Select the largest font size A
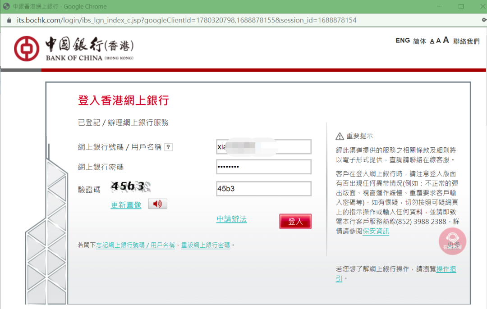 (446, 40)
